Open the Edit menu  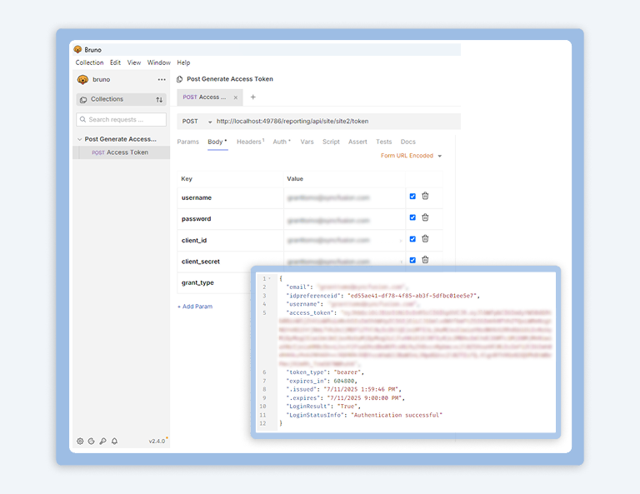pos(115,62)
